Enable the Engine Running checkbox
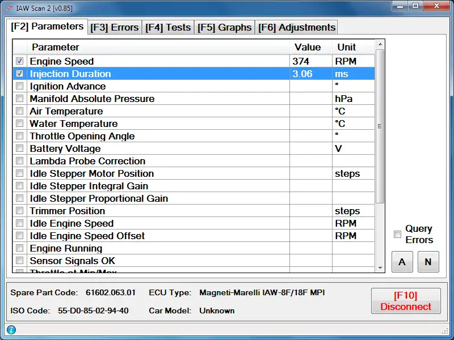The width and height of the screenshot is (454, 340). (x=20, y=248)
